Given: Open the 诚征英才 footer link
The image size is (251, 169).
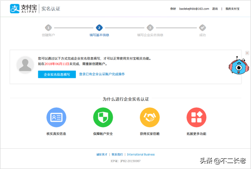Looking at the screenshot, I should pos(102,155).
